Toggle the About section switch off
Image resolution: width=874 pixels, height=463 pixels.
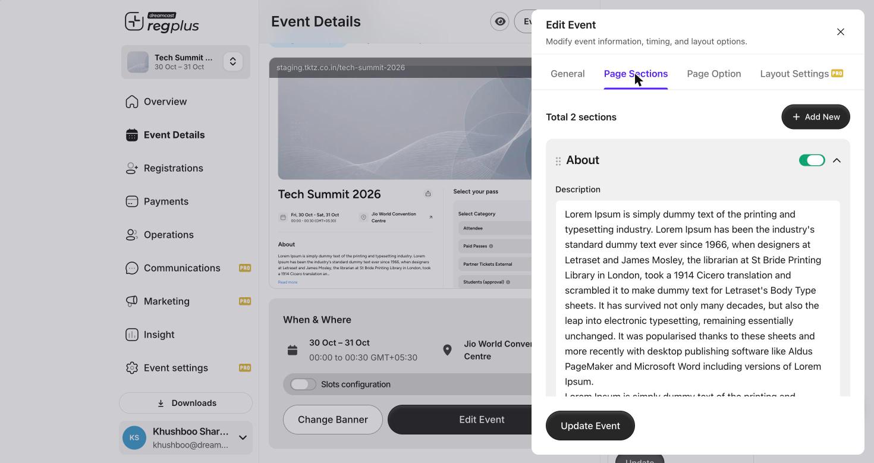pos(812,160)
